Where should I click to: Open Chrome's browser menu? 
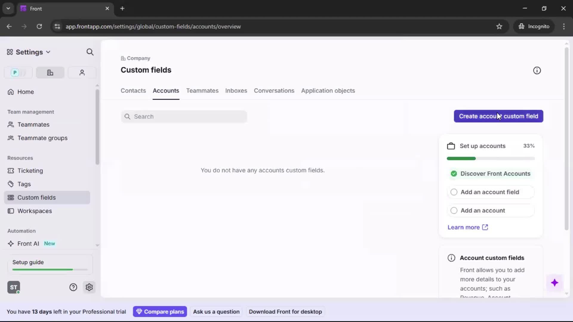coord(564,26)
